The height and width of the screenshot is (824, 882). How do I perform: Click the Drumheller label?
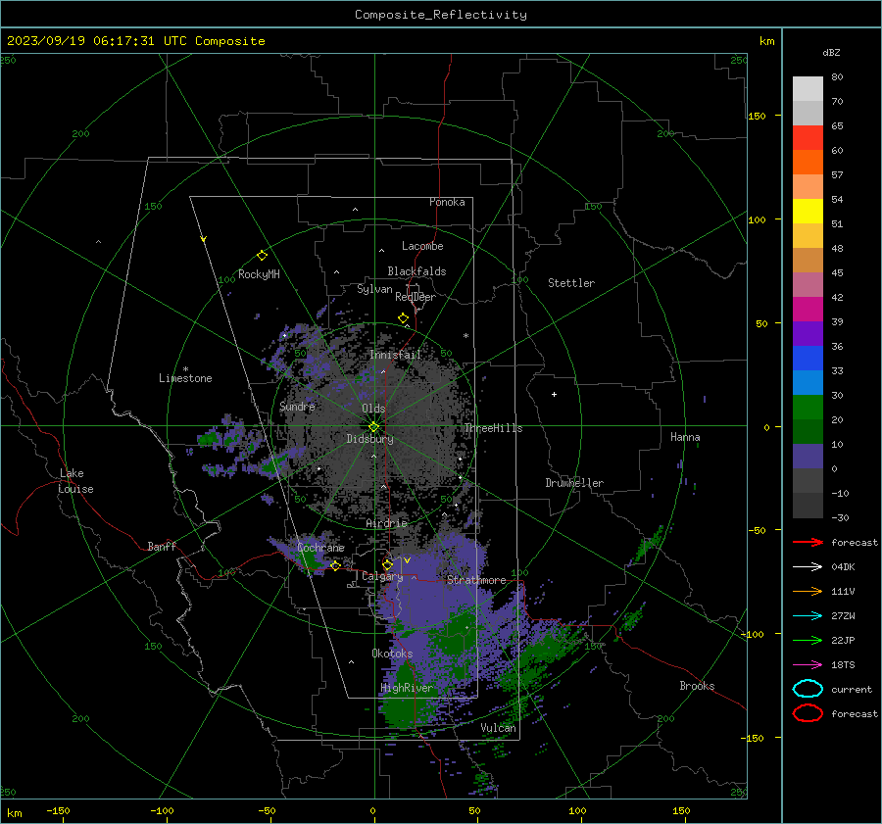[x=574, y=483]
